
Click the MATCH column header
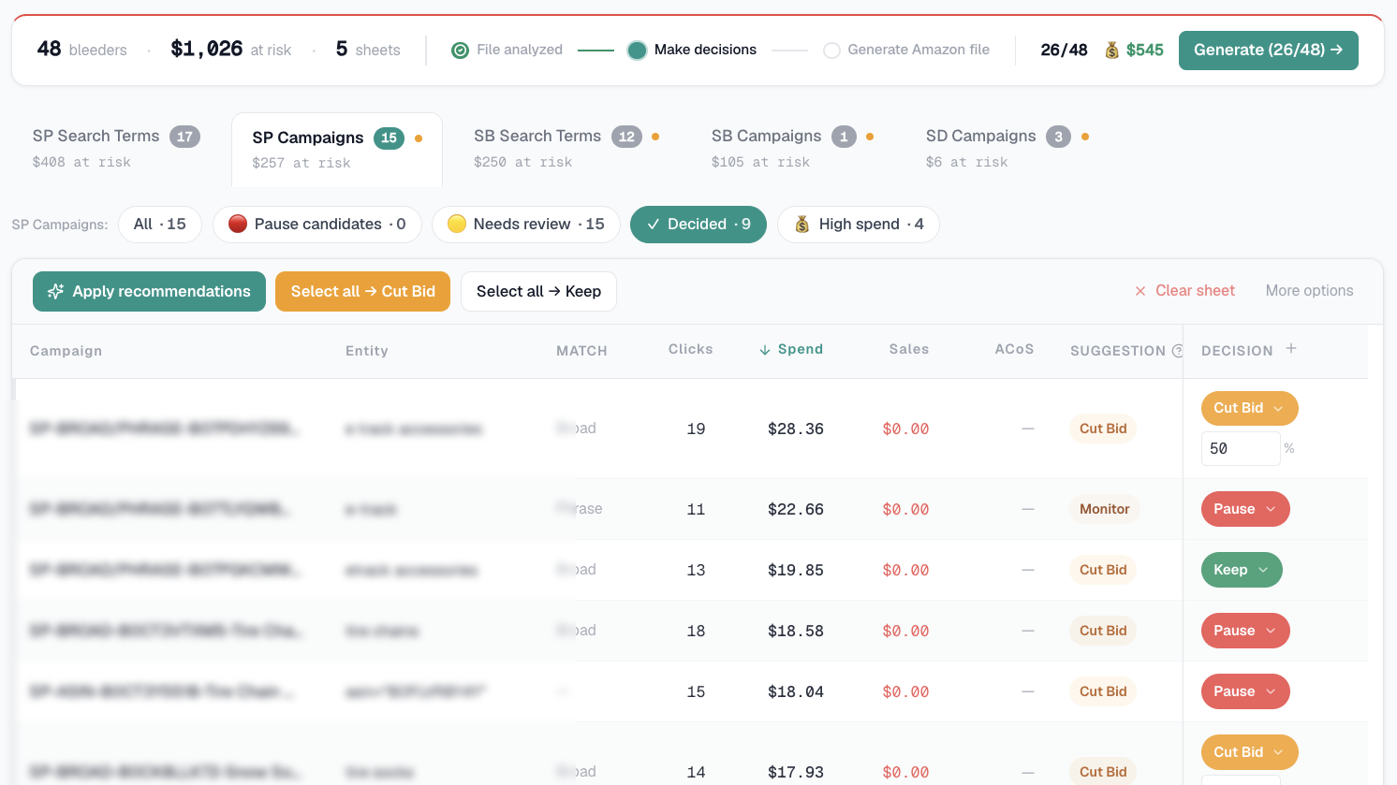pyautogui.click(x=581, y=351)
